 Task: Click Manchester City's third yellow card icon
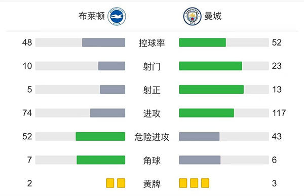[205, 183]
